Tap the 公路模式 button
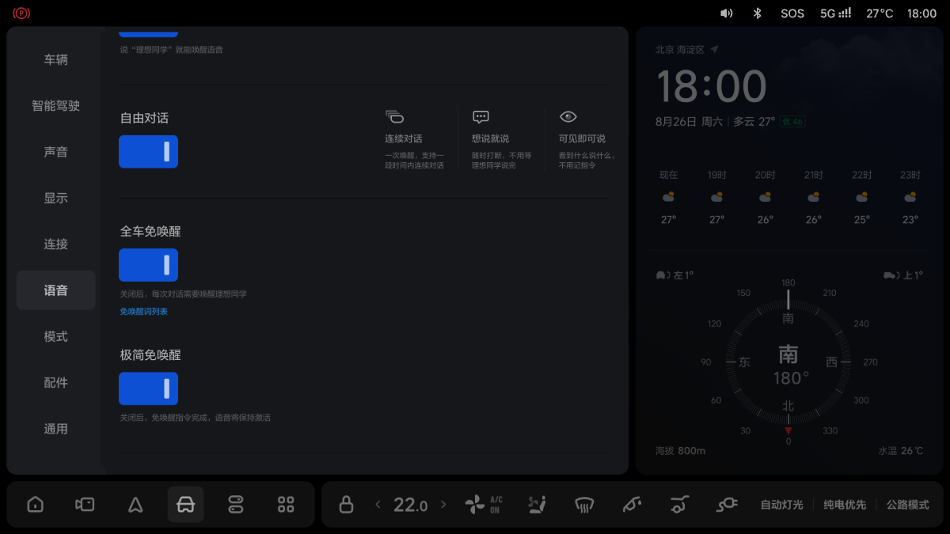950x534 pixels. (908, 505)
